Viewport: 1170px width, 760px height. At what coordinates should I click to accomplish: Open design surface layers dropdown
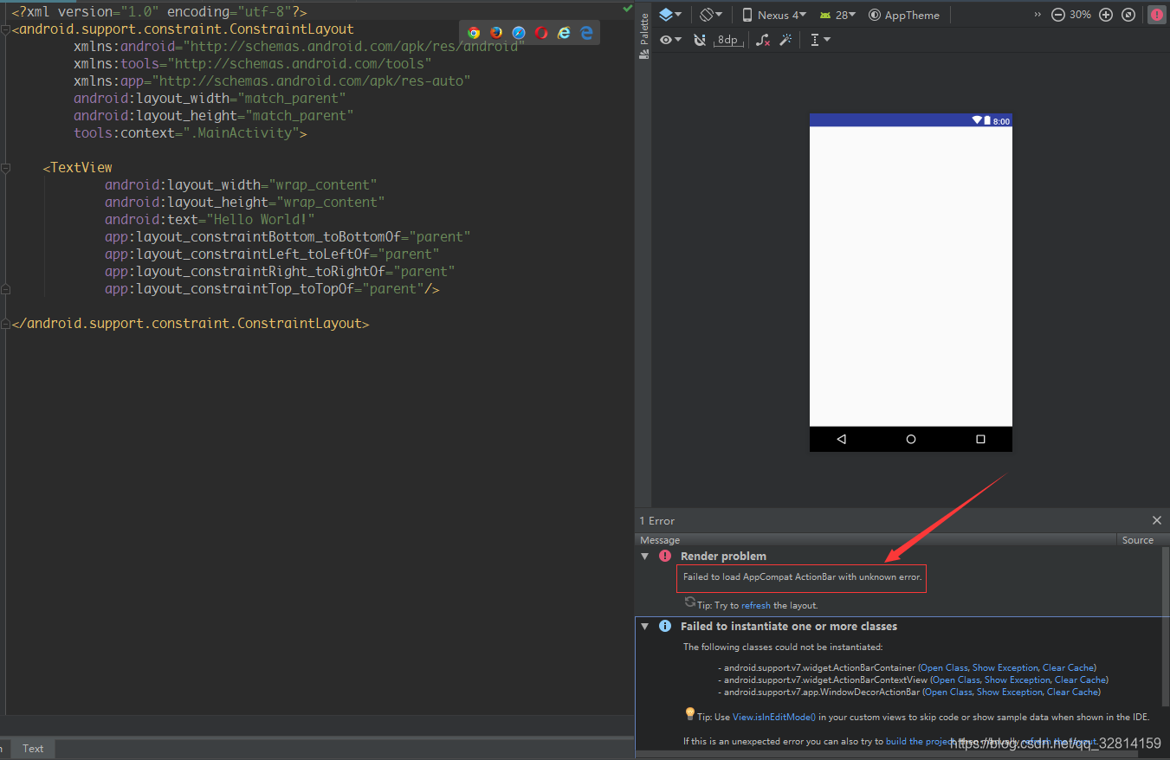[x=670, y=15]
